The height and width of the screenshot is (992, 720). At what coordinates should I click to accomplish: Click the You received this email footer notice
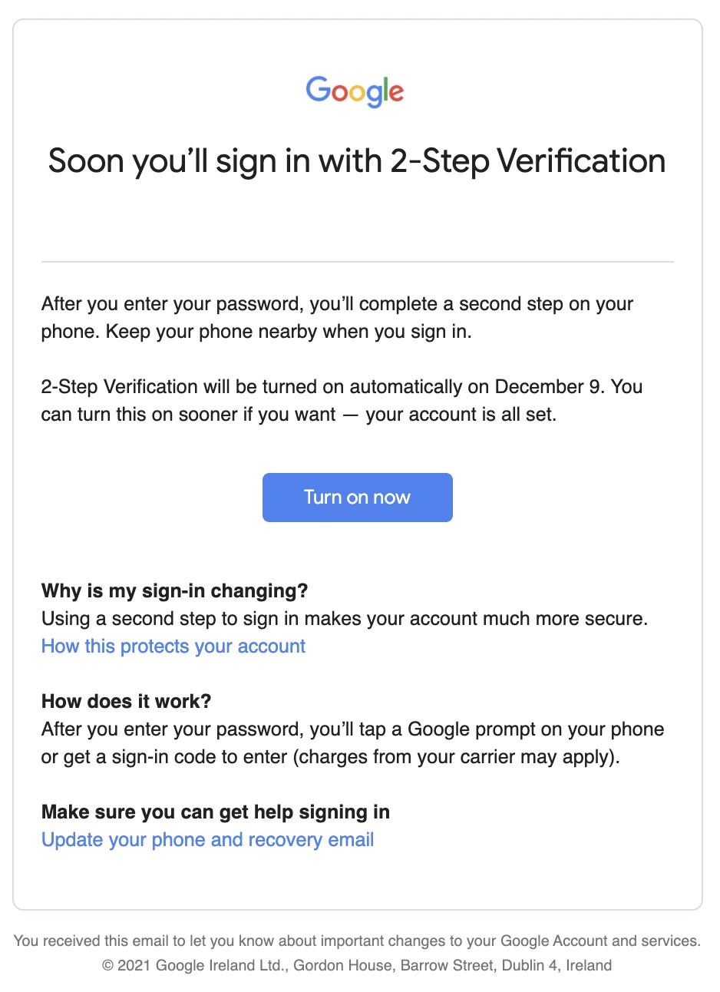357,941
